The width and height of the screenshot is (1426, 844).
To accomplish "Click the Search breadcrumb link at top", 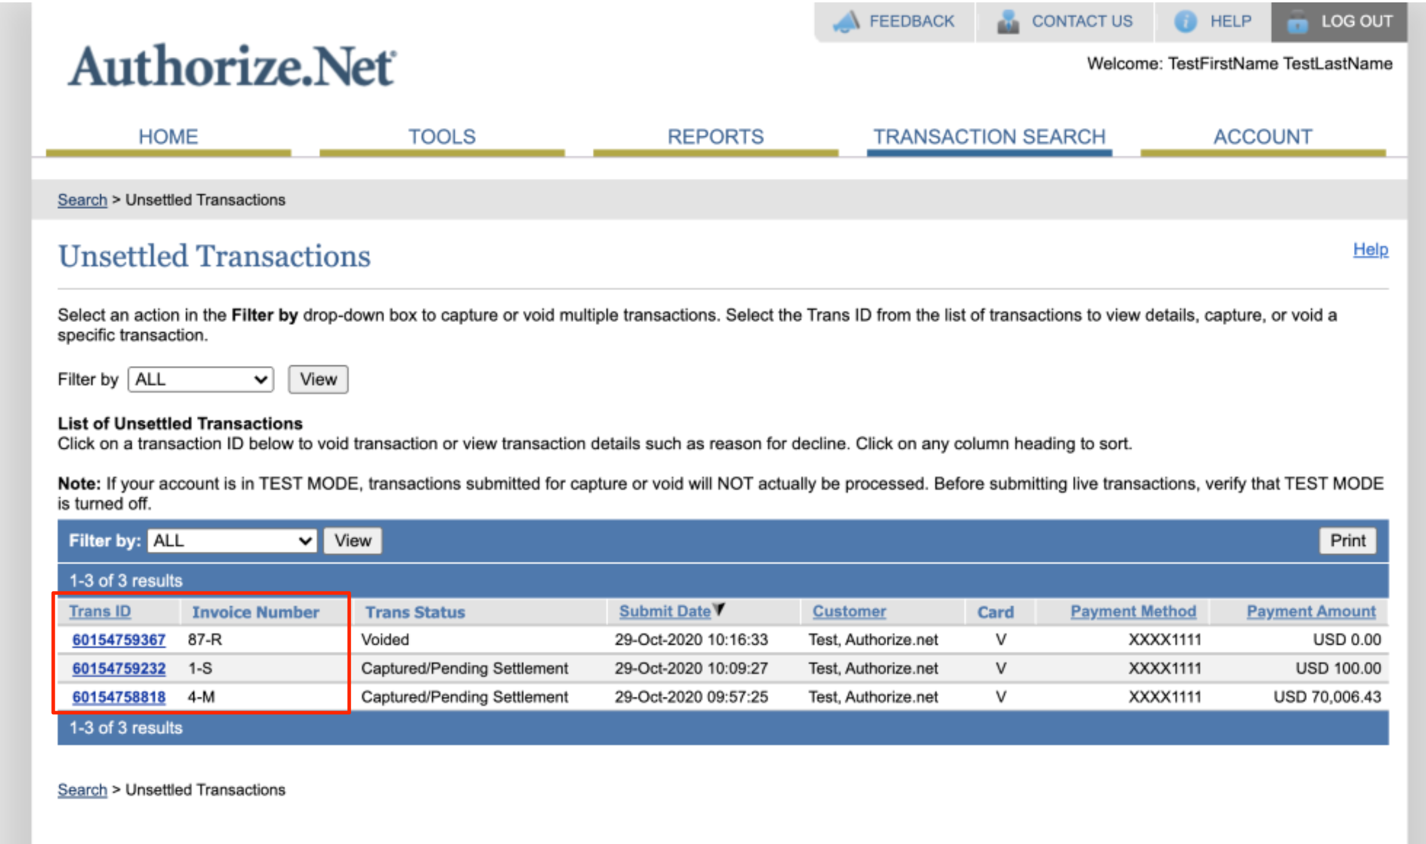I will pos(82,200).
